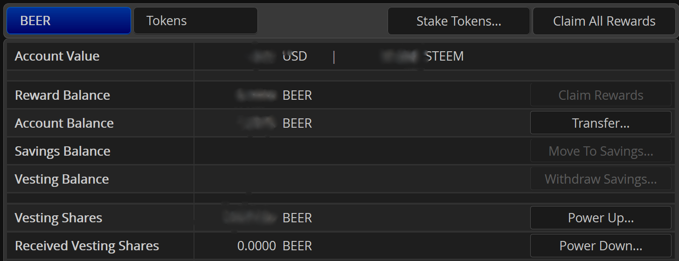The height and width of the screenshot is (261, 679).
Task: Click the 0.0000 BEER received shares value
Action: tap(274, 246)
